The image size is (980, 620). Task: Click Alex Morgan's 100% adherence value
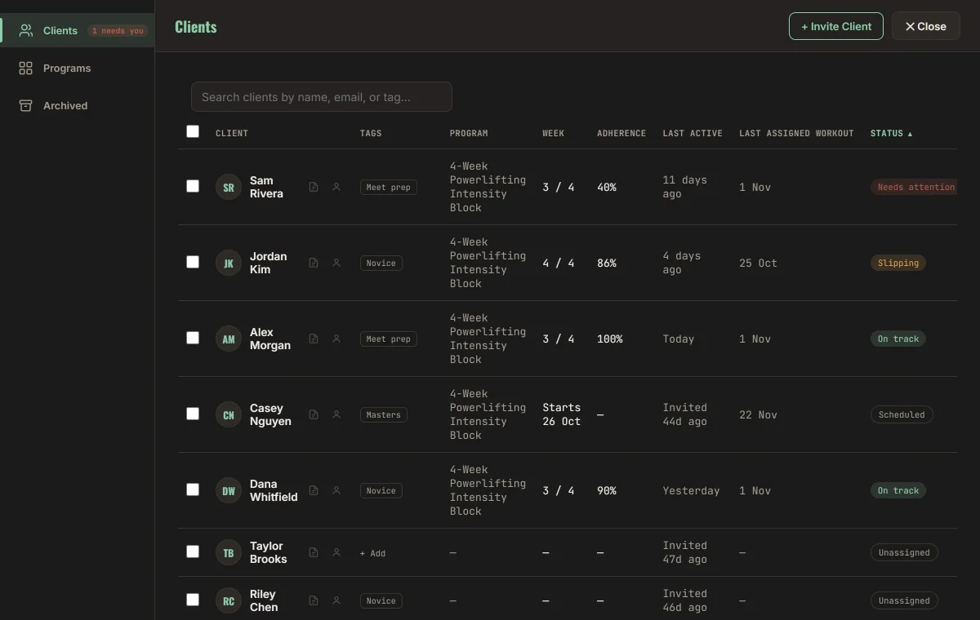coord(610,339)
